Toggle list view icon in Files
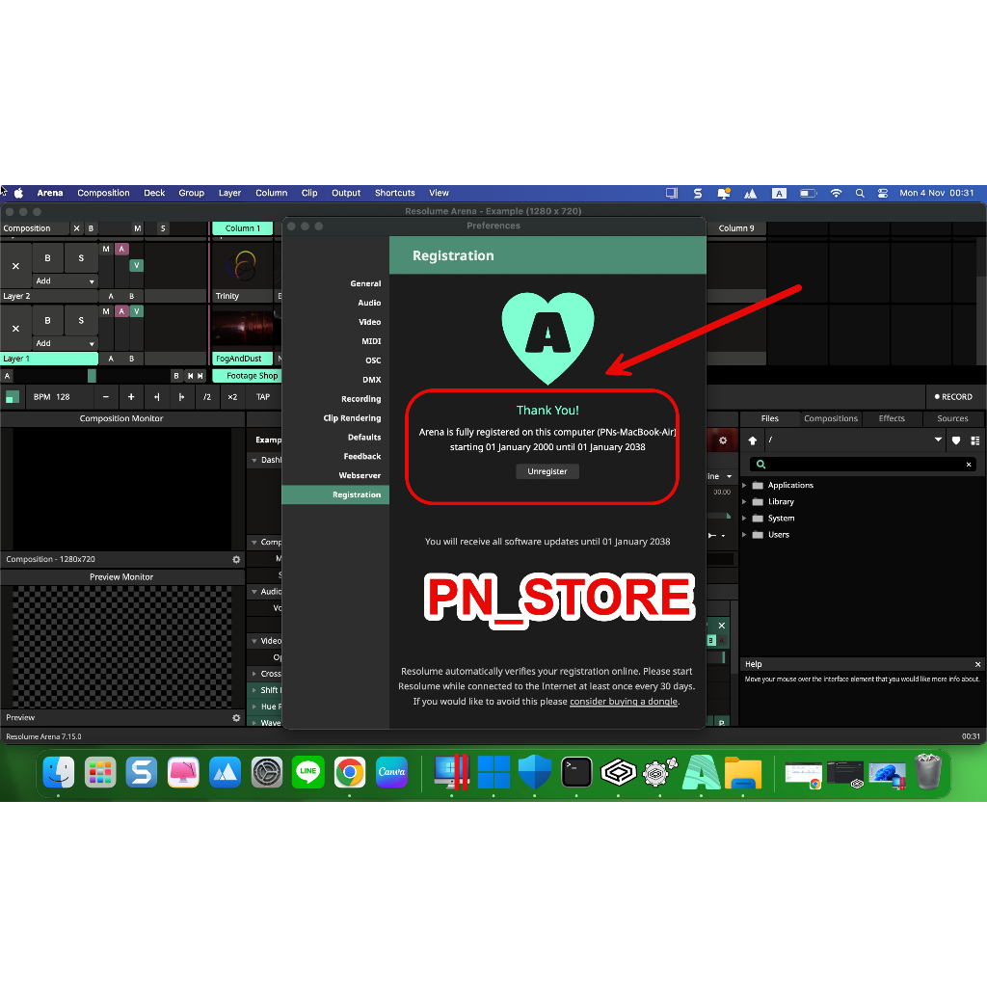Screen dimensions: 987x987 click(975, 440)
